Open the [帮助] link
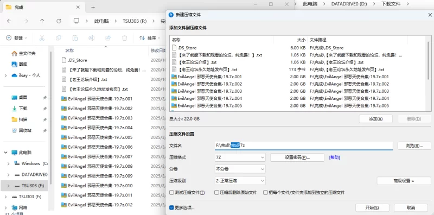The width and height of the screenshot is (434, 215). point(334,157)
